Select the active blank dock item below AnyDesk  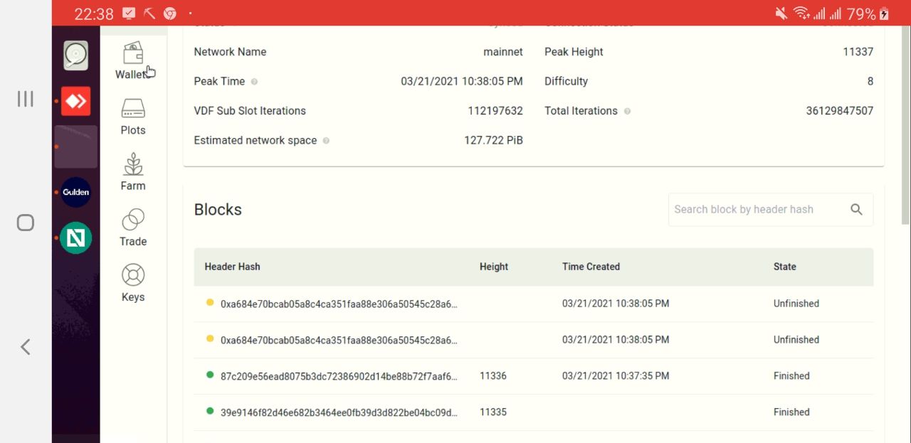[75, 146]
